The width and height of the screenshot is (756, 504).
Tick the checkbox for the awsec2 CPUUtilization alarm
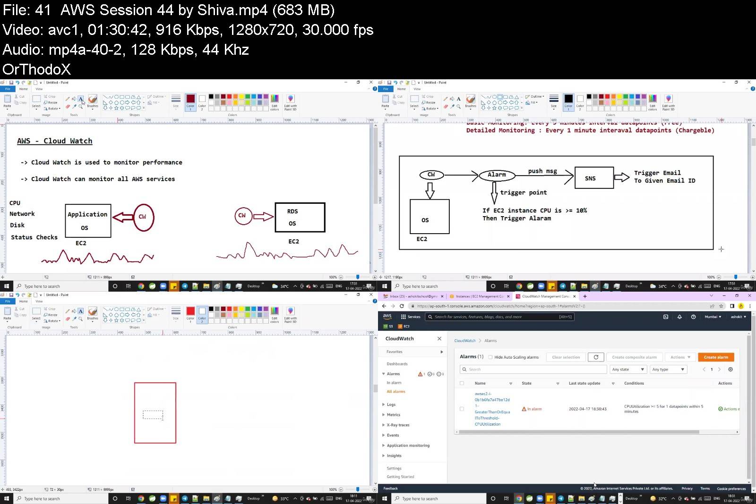click(462, 409)
